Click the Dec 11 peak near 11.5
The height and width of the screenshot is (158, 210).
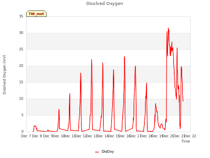pyautogui.click(x=70, y=94)
